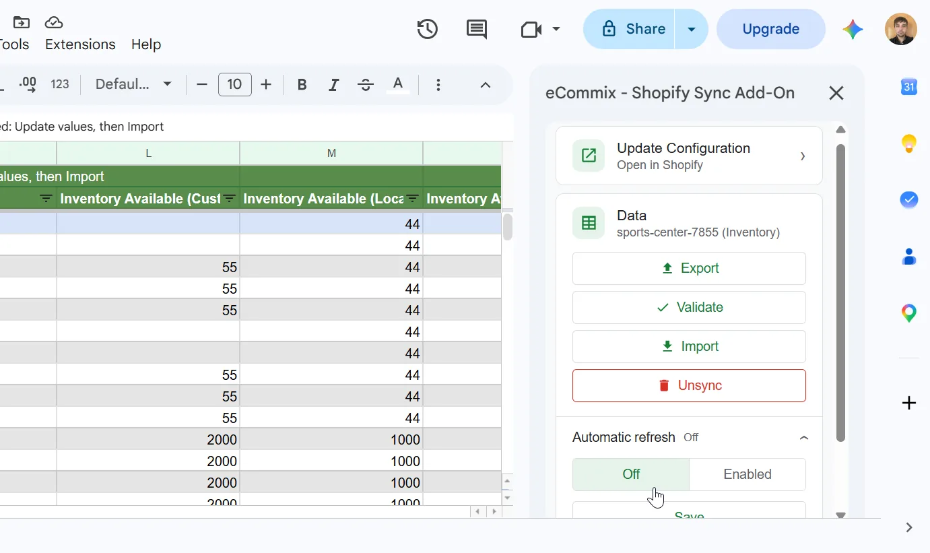Select Off for automatic refresh

[x=631, y=474]
